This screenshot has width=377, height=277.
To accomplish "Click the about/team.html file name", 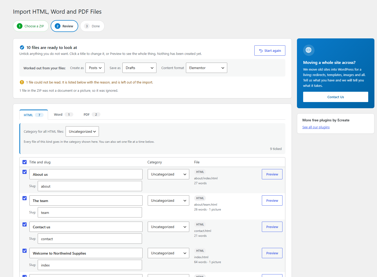I will tap(206, 205).
